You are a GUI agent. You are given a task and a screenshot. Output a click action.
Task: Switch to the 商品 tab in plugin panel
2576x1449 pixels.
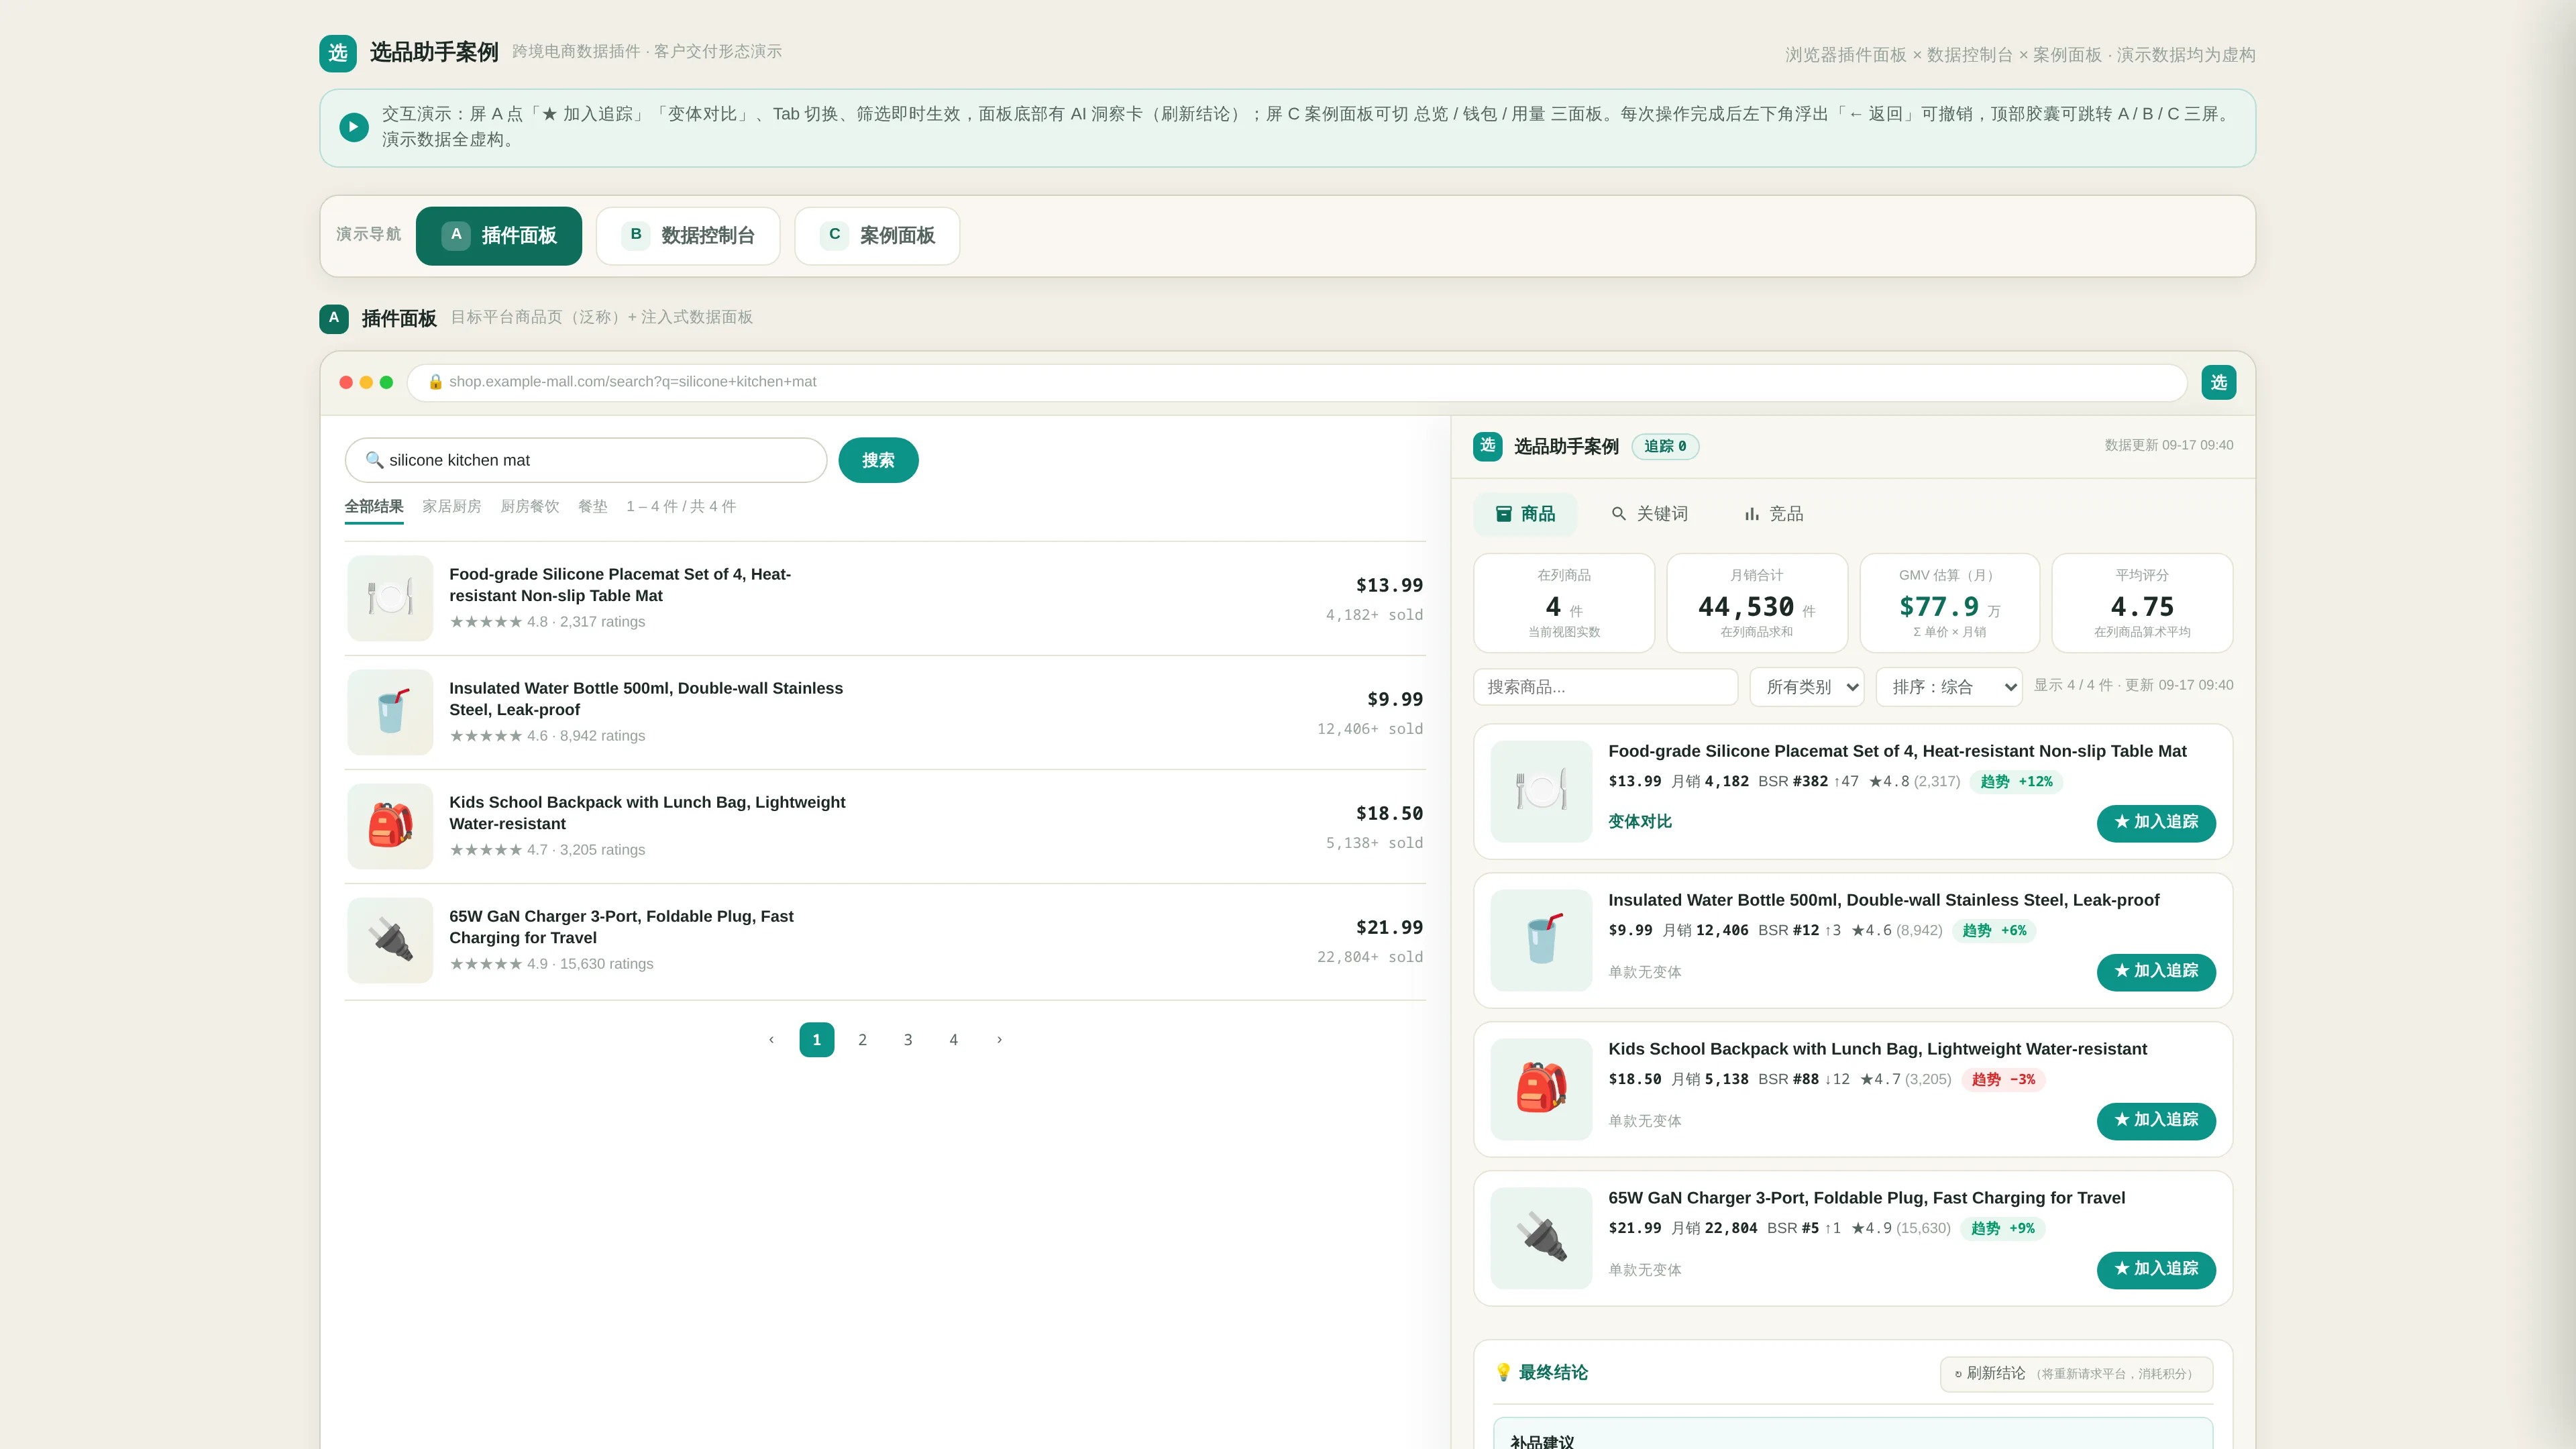tap(1525, 514)
